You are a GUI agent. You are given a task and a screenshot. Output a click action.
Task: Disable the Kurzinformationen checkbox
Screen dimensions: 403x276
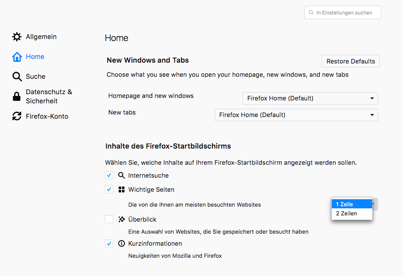coord(109,244)
